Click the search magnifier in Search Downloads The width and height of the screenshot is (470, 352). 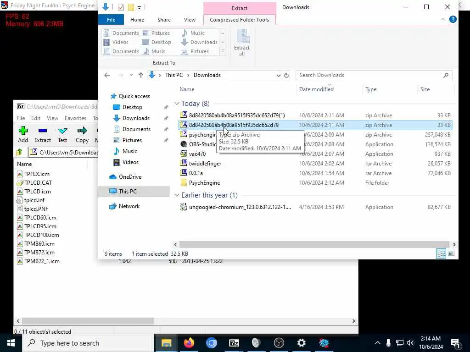point(446,75)
